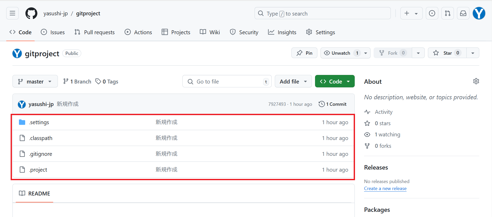Viewport: 492px width, 217px height.
Task: Open the issues icon in header
Action: coord(432,13)
